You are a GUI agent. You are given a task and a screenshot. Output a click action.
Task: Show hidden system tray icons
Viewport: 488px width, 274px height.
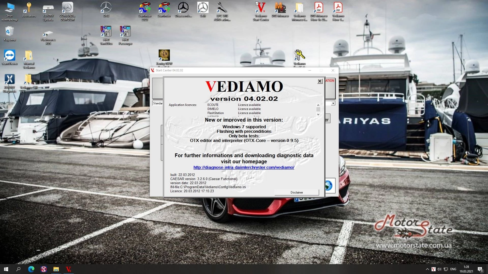427,269
